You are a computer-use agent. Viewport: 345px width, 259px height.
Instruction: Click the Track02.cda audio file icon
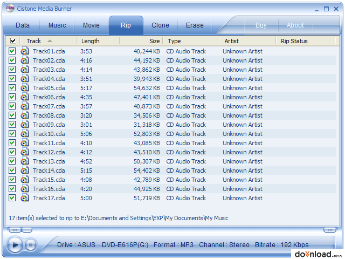[25, 60]
